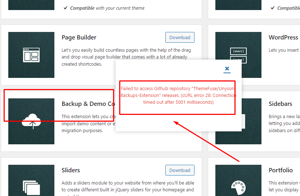Click the left 'Compatible with your current theme' label

point(107,8)
